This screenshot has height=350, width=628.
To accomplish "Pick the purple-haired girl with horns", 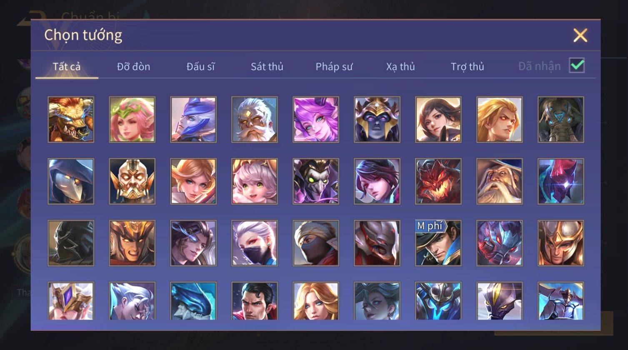I will pyautogui.click(x=316, y=120).
